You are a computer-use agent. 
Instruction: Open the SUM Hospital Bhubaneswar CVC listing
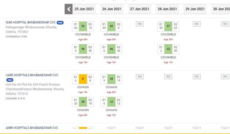click(31, 22)
